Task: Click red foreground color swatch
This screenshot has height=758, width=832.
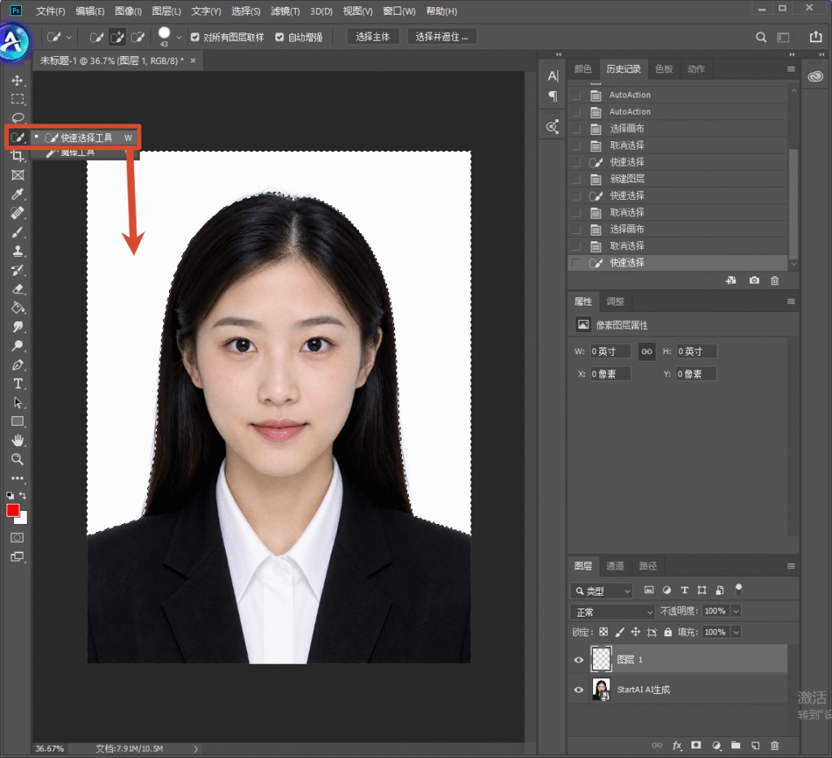Action: click(13, 510)
